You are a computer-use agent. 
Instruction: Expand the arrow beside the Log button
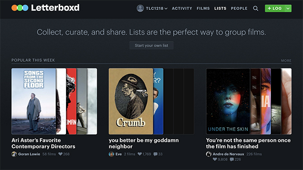(288, 8)
